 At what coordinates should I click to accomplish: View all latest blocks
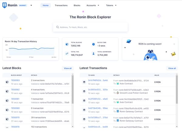[x=68, y=68]
